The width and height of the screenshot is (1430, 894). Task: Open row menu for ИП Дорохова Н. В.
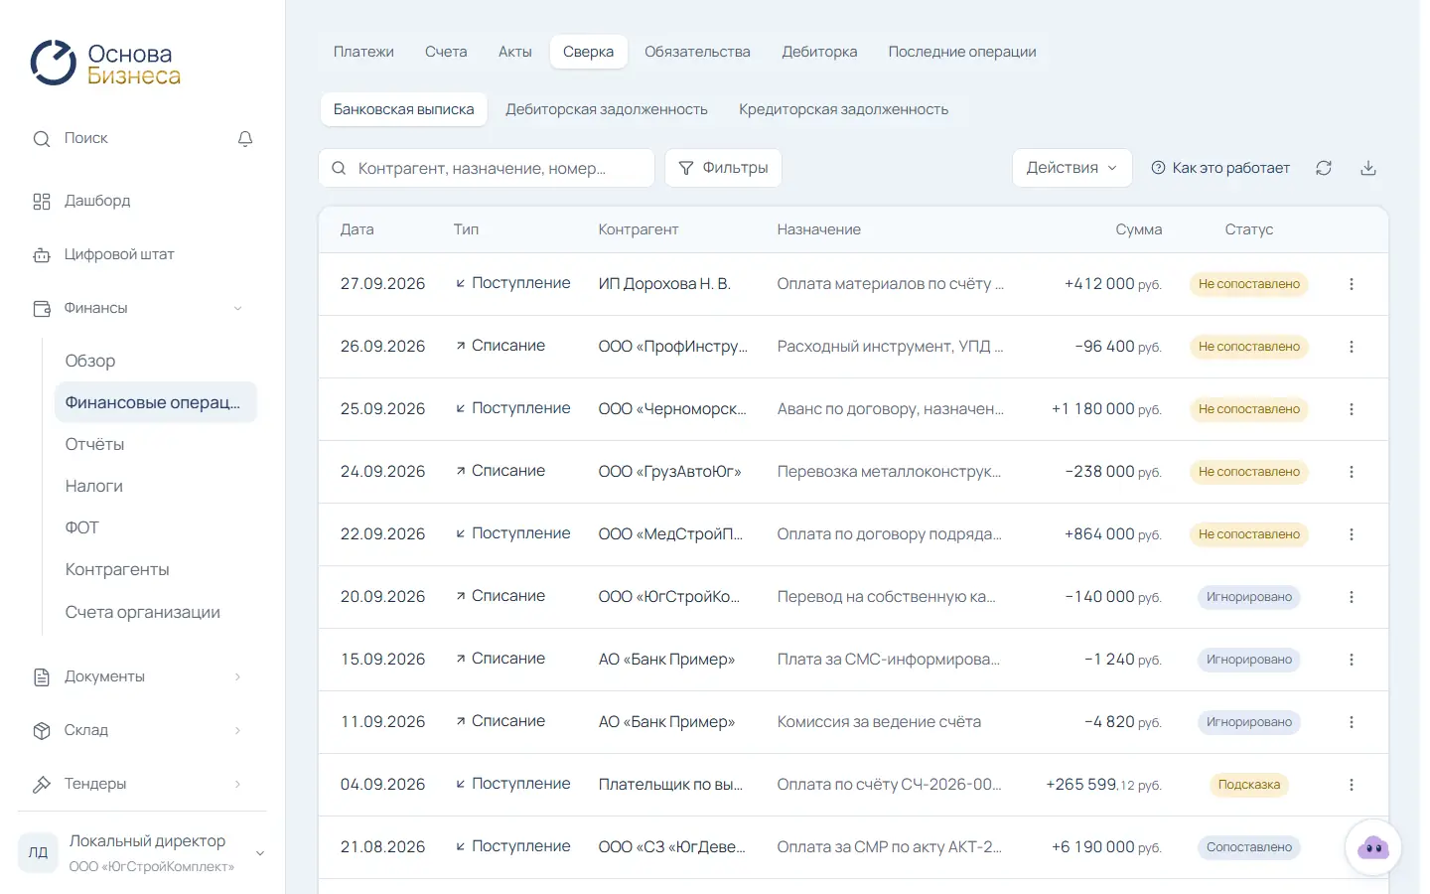click(1352, 284)
